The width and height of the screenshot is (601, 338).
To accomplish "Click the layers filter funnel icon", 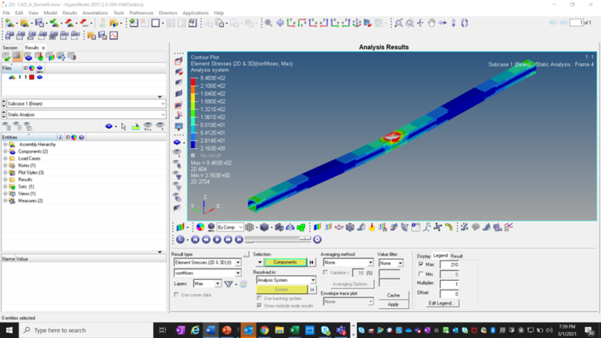I will (229, 284).
